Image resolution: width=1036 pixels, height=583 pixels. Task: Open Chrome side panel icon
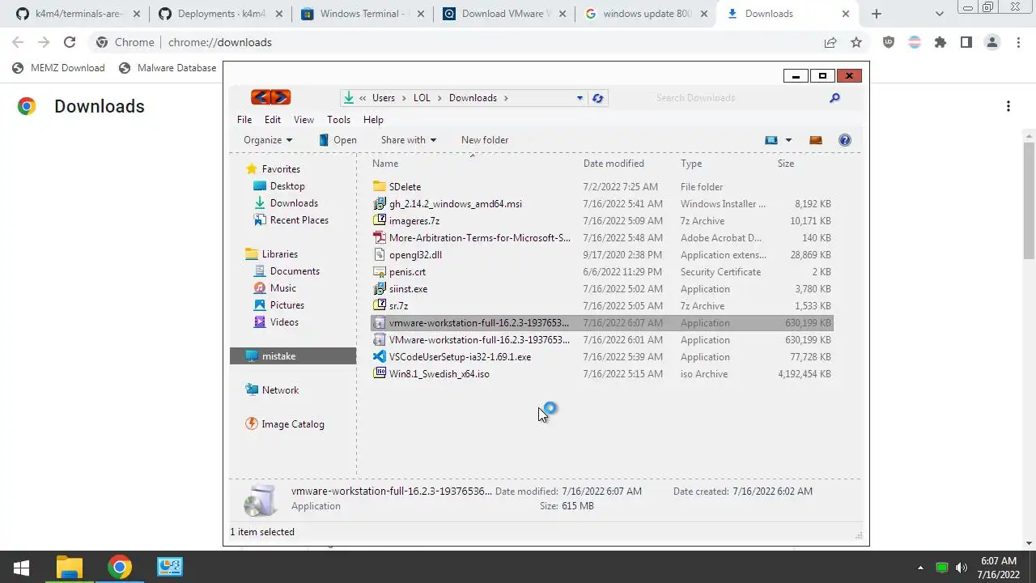point(966,42)
